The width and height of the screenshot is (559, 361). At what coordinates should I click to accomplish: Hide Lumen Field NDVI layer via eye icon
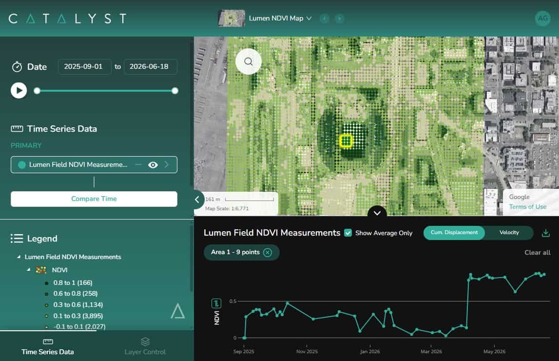tap(153, 164)
